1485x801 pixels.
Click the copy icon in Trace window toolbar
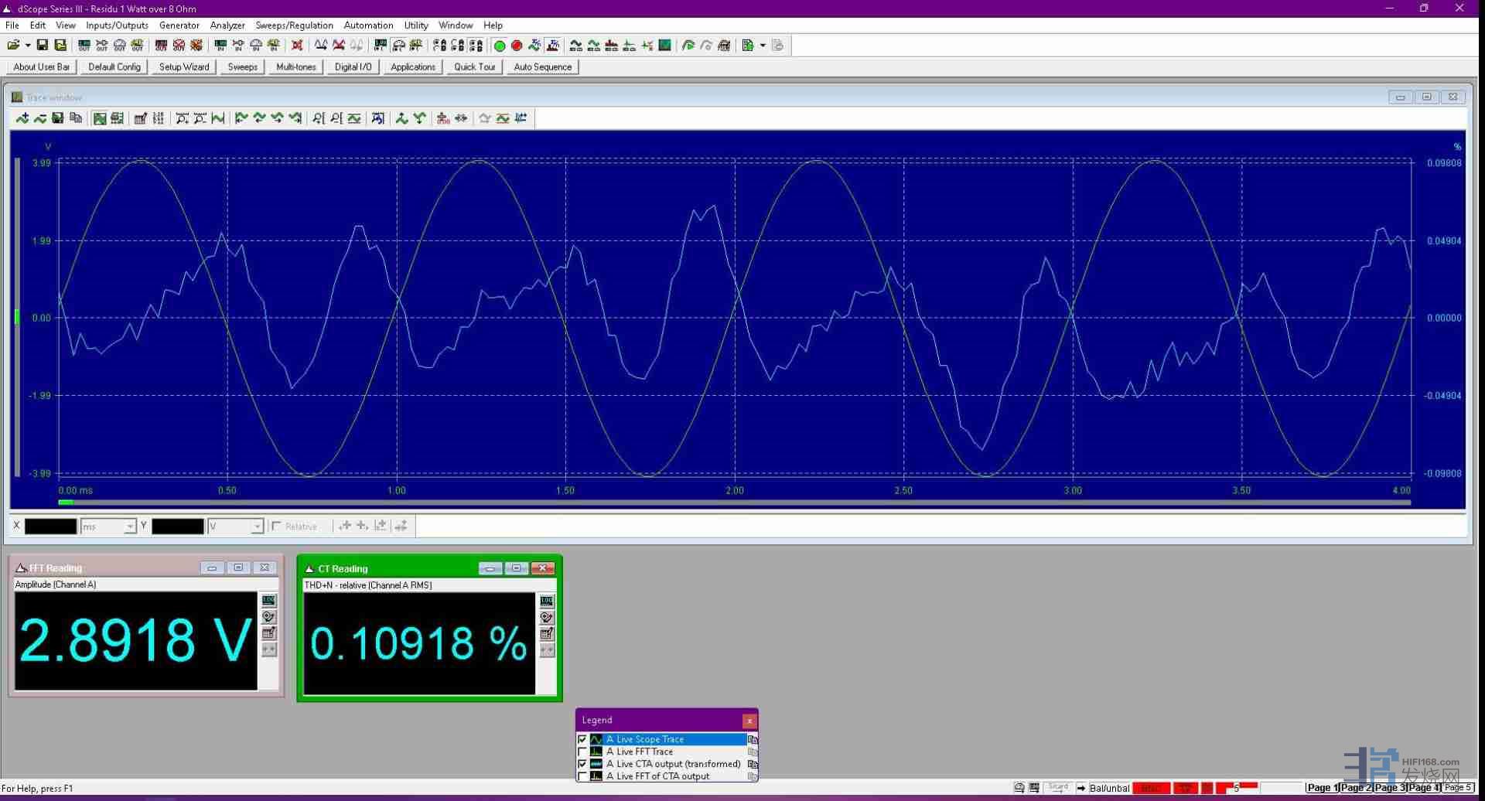pos(76,118)
